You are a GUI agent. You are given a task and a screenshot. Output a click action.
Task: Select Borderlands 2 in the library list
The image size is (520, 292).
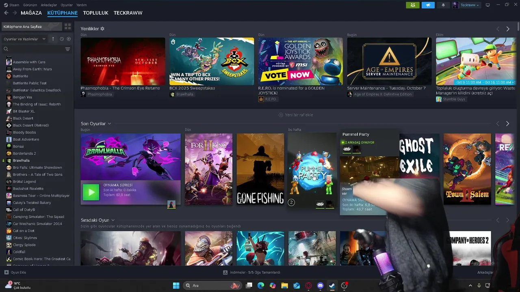[x=24, y=153]
